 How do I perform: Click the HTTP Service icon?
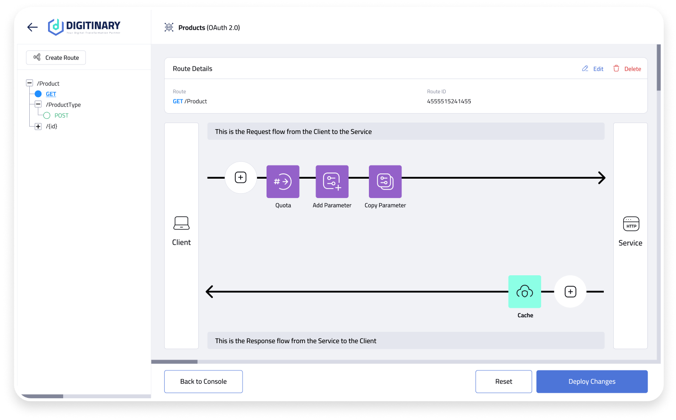(631, 224)
